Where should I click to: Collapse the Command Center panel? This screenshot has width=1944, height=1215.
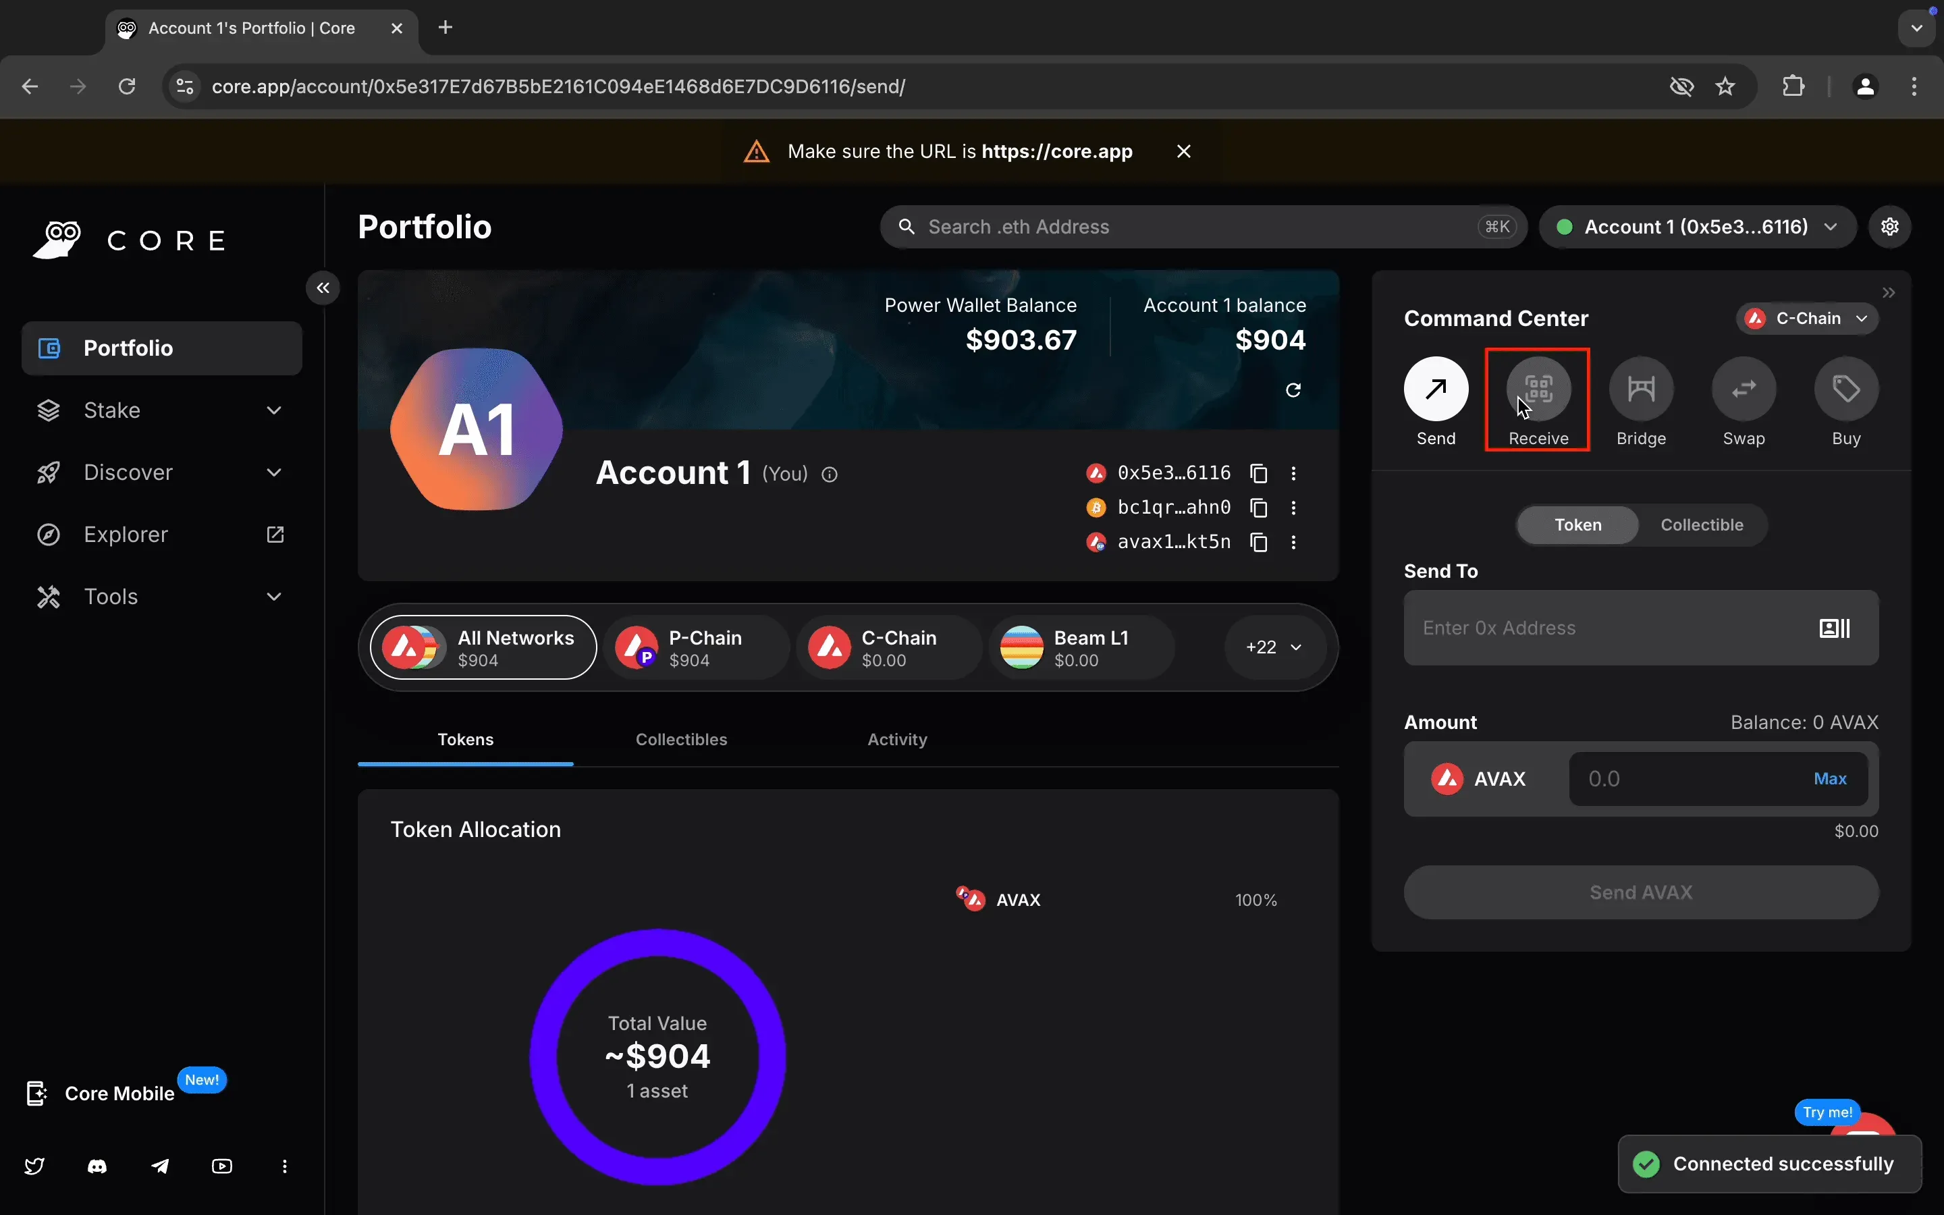1889,292
